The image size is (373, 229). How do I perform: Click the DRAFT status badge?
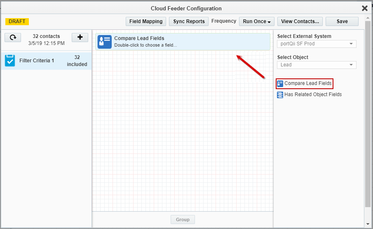[x=17, y=21]
